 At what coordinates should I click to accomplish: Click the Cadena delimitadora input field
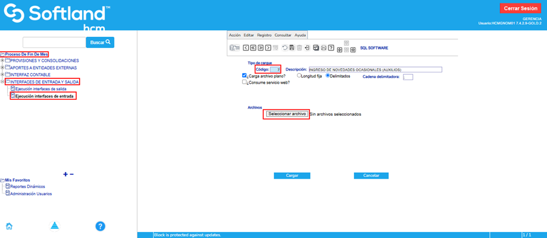pos(407,77)
